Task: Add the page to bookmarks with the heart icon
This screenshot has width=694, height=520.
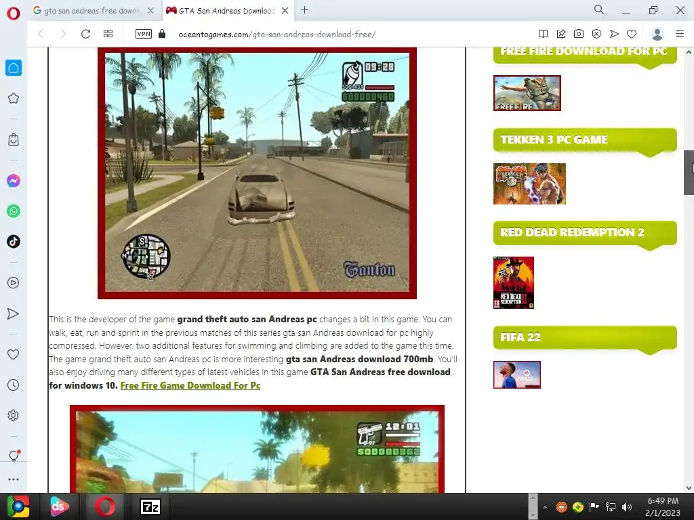Action: click(x=632, y=34)
